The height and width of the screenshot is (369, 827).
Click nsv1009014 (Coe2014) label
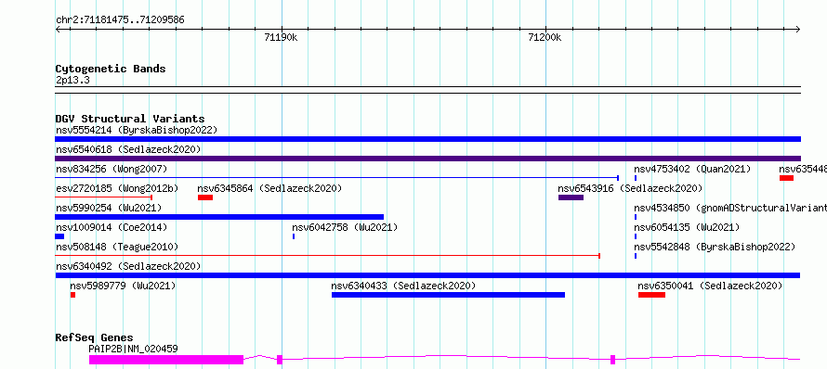click(x=112, y=227)
